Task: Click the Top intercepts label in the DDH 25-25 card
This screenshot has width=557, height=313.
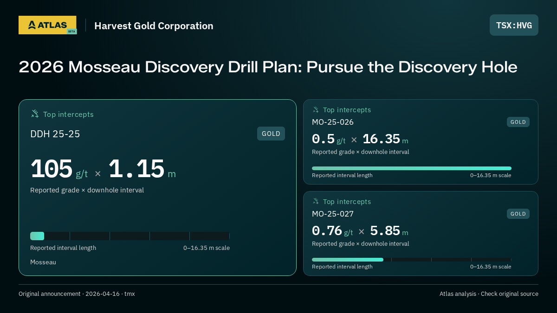Action: tap(68, 114)
